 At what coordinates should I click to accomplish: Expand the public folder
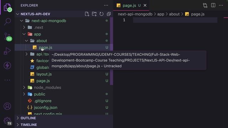pyautogui.click(x=24, y=94)
